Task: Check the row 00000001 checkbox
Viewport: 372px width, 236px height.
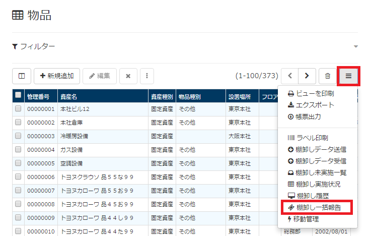Action: click(x=18, y=108)
